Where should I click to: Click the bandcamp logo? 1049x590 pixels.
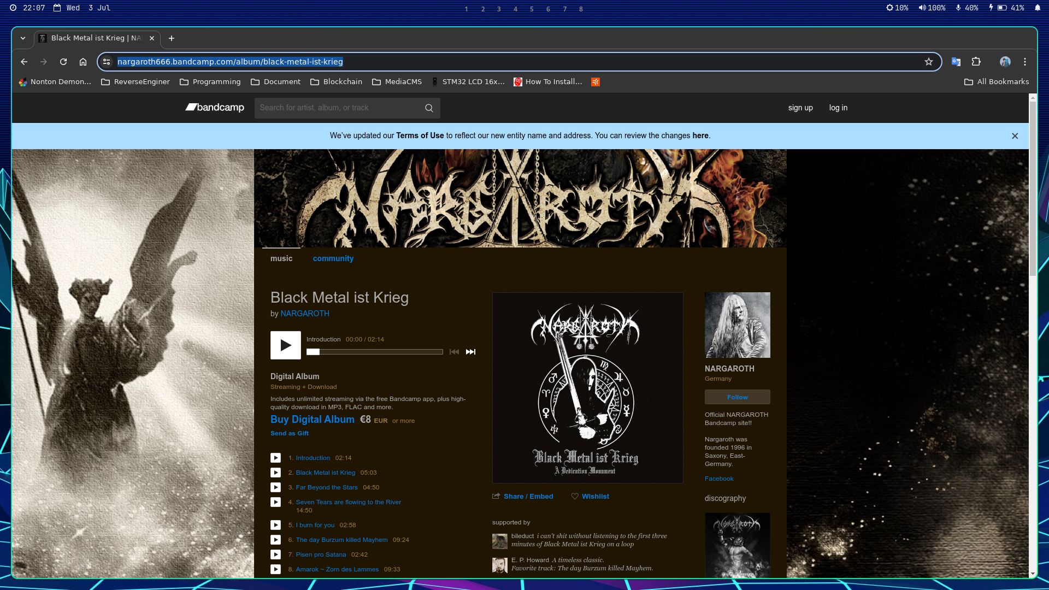coord(214,108)
